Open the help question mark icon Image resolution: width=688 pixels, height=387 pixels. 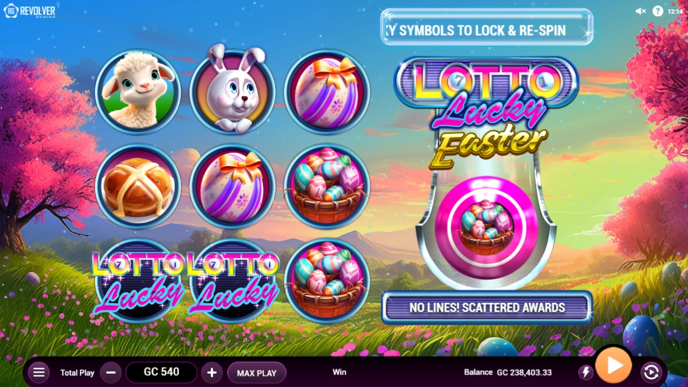pyautogui.click(x=658, y=11)
